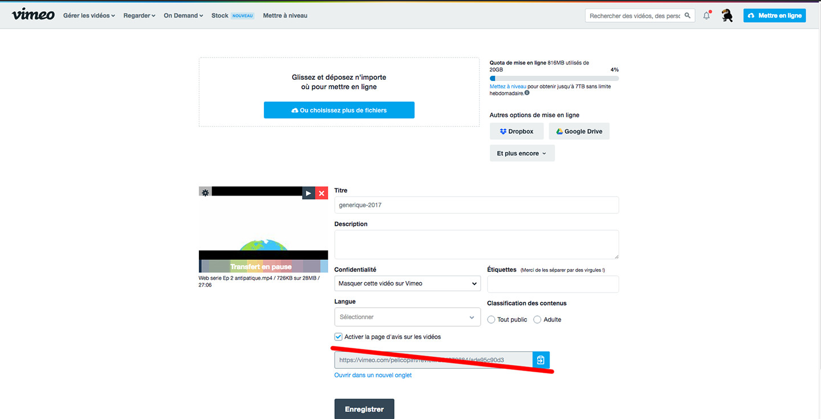Click the search magnifier icon
821x419 pixels.
click(x=688, y=16)
